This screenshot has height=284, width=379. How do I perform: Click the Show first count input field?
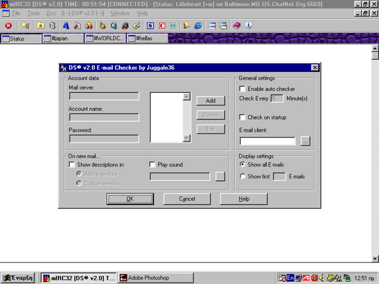coord(279,177)
